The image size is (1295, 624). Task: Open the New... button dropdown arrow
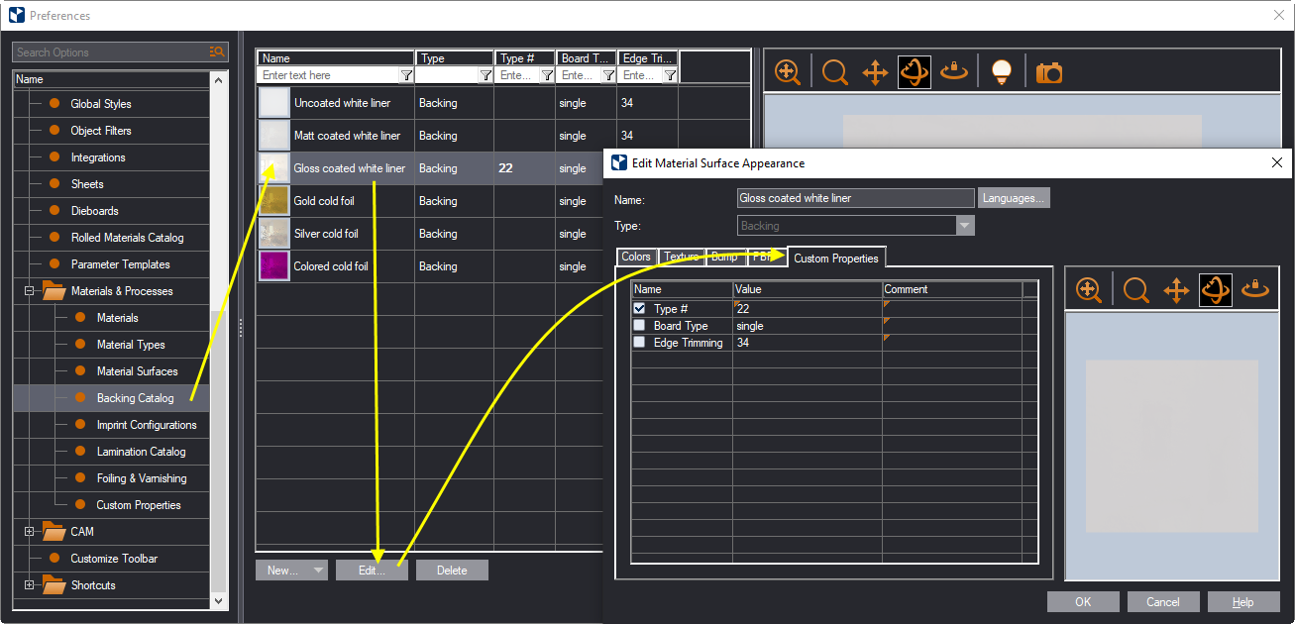[317, 571]
